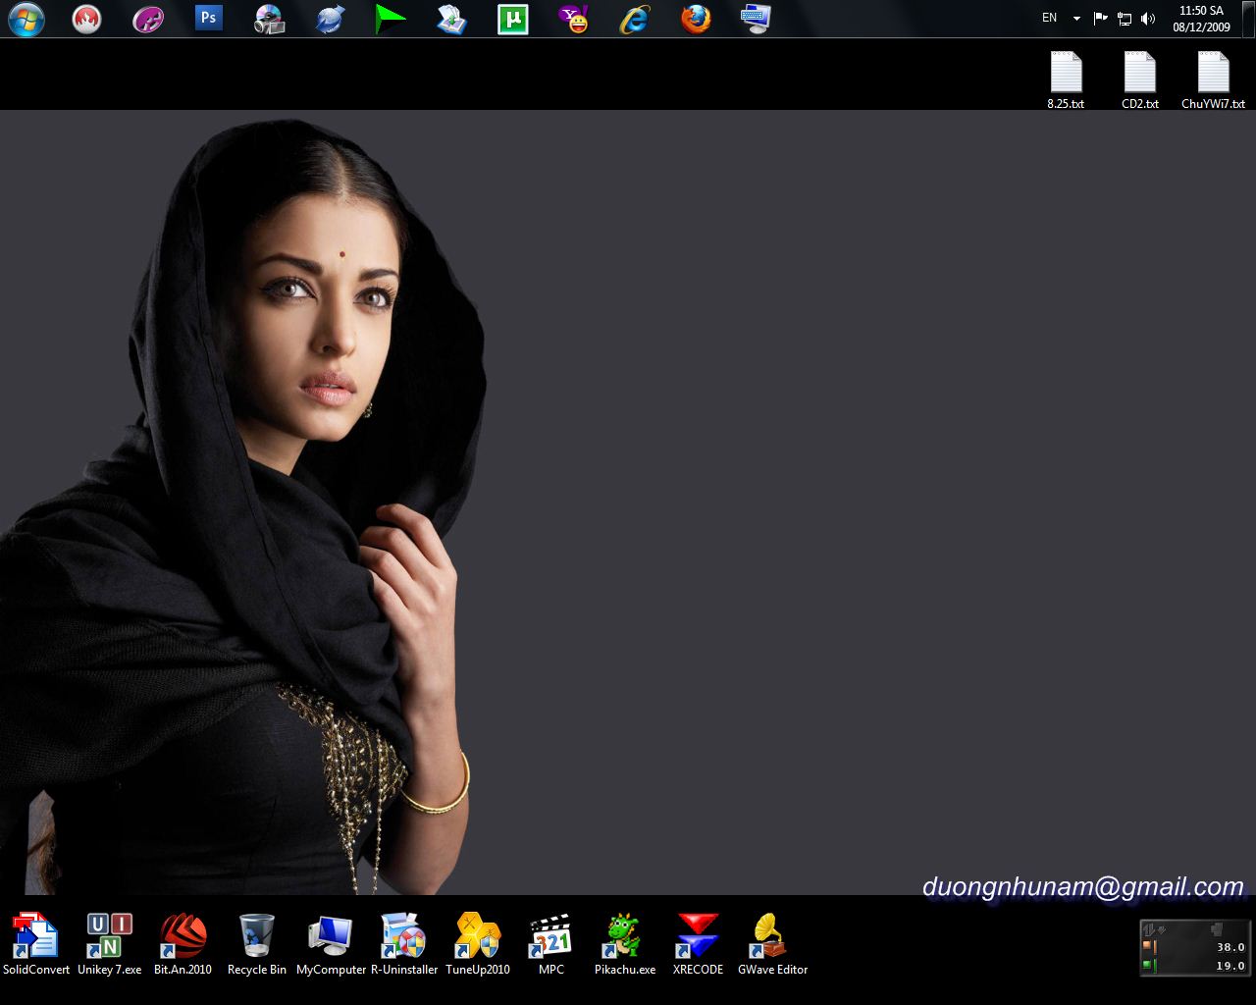The image size is (1256, 1005).
Task: Launch Firefox from the taskbar
Action: pos(696,19)
